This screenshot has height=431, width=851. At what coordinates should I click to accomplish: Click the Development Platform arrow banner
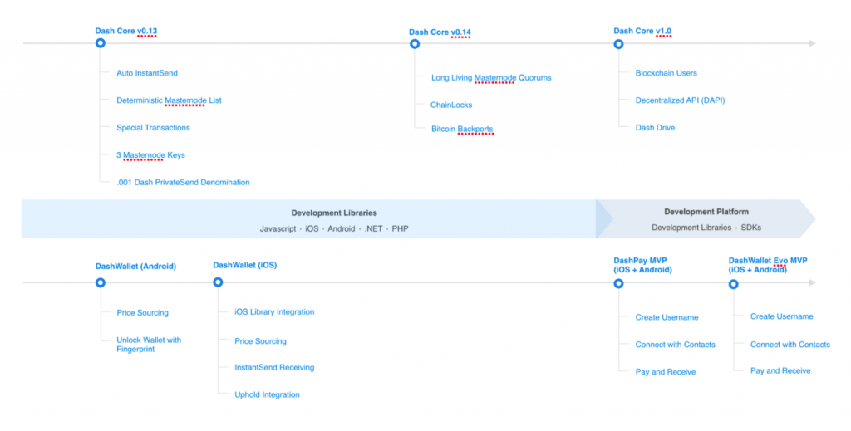[706, 219]
